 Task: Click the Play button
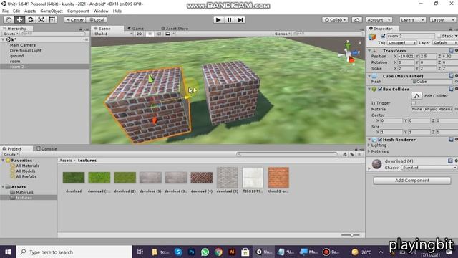pyautogui.click(x=218, y=19)
